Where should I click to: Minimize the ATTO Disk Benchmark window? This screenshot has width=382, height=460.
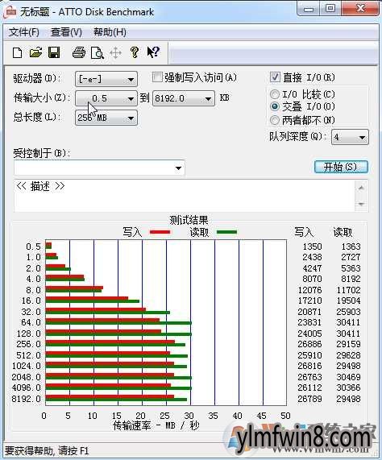tap(308, 9)
